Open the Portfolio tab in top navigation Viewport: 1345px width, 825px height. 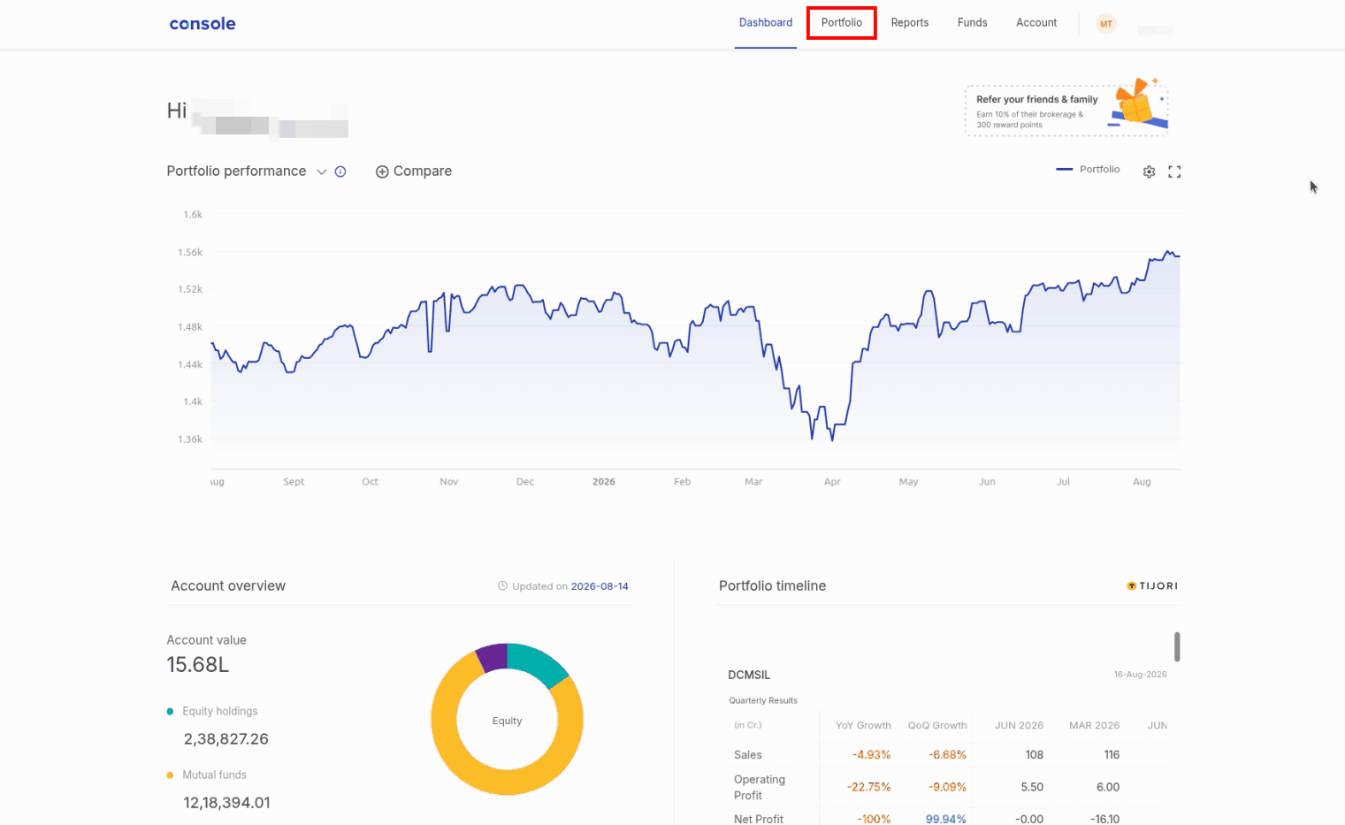point(842,23)
